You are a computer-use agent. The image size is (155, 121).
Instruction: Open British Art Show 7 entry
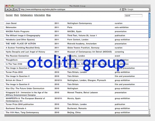(x=14, y=80)
